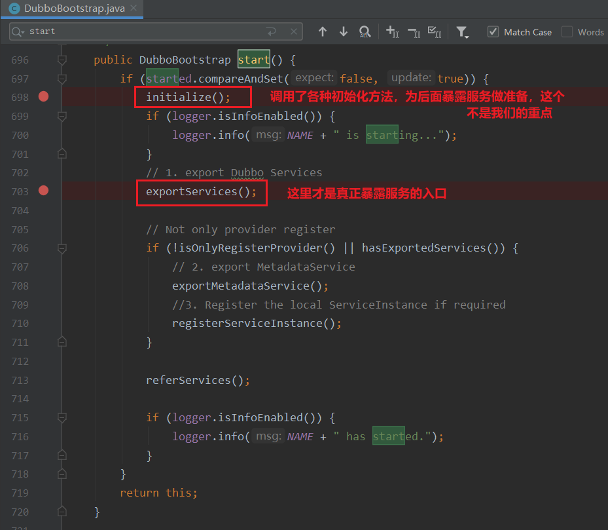Click fold end marker at line 717
This screenshot has height=530, width=608.
coord(62,455)
